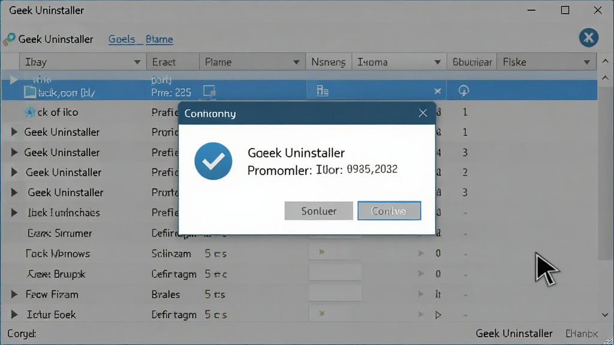Click outlined play icon in Ictur Boek row
This screenshot has height=345, width=614.
coord(438,314)
